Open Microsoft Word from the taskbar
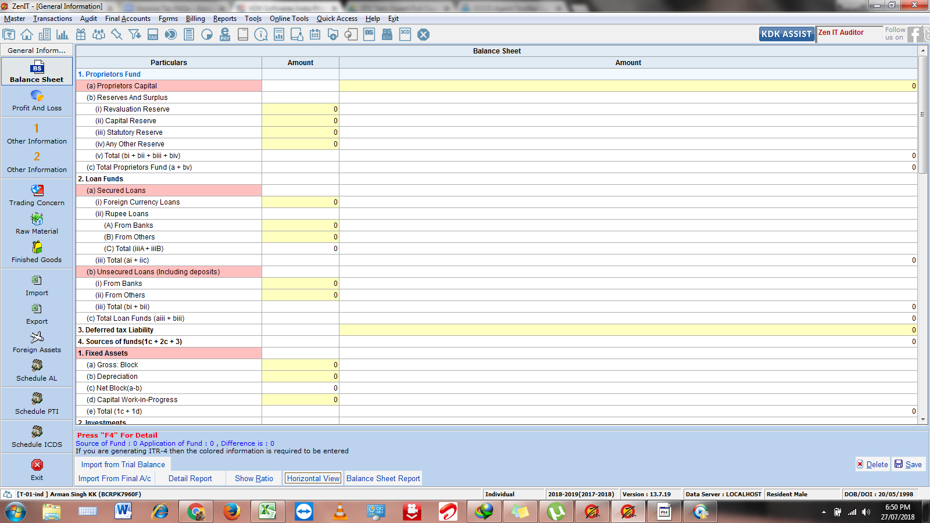Screen dimensions: 930x523 point(123,512)
